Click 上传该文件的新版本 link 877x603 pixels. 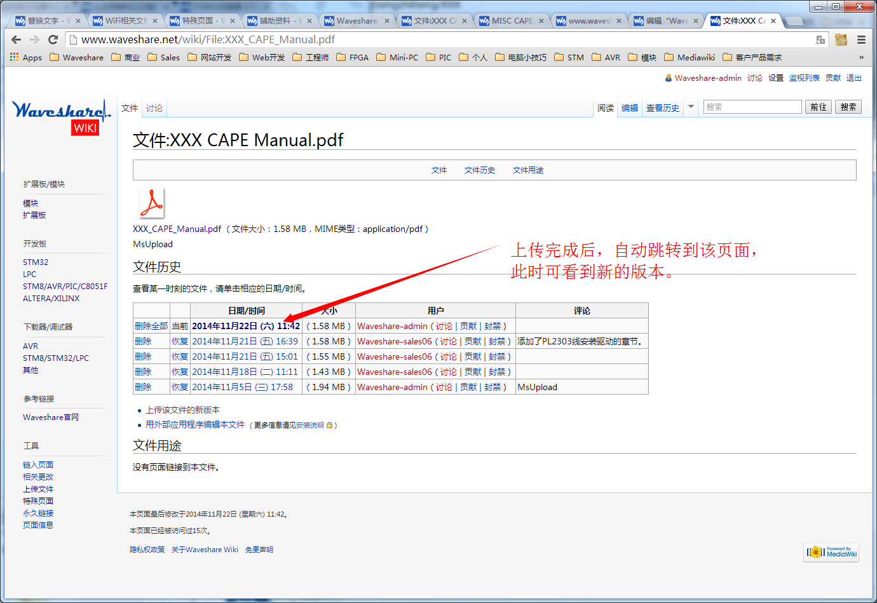182,410
